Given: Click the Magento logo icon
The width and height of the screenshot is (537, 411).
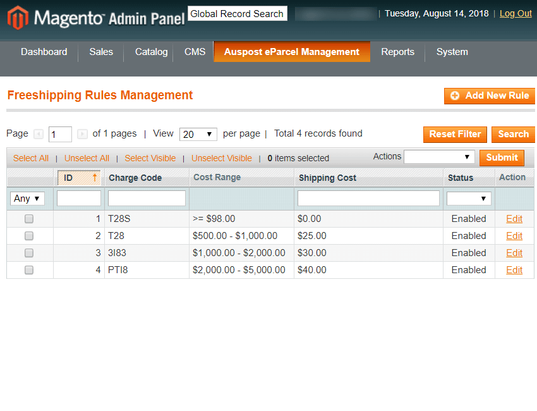Looking at the screenshot, I should pyautogui.click(x=18, y=18).
